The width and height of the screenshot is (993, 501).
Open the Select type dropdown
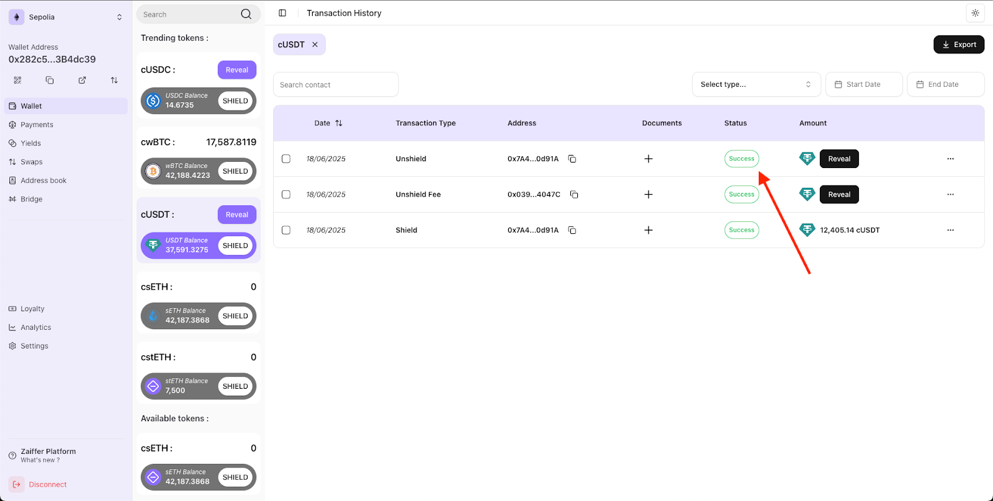tap(756, 84)
